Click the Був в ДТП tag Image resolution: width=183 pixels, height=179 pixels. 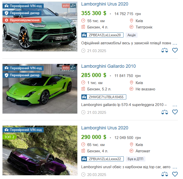pyautogui.click(x=135, y=159)
